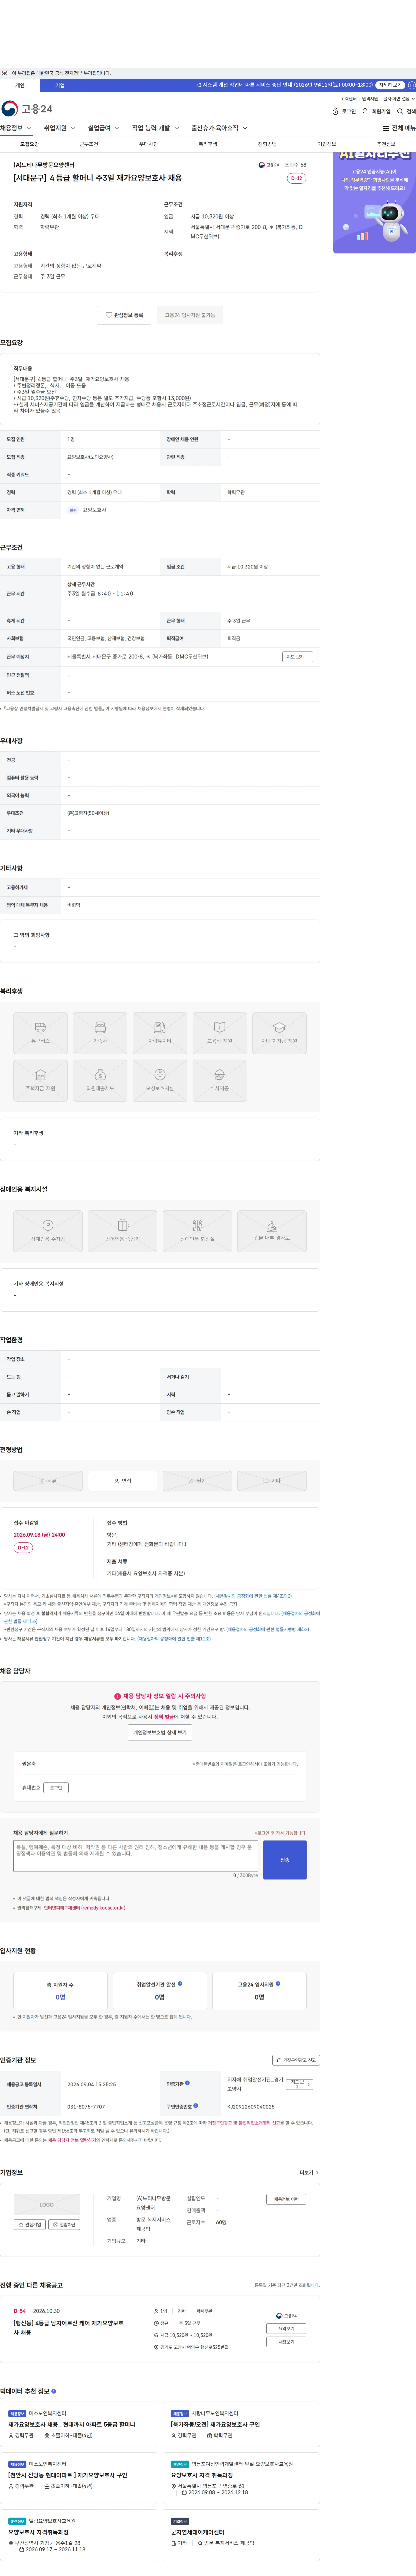Open the 지도 보기 map expander

298,657
